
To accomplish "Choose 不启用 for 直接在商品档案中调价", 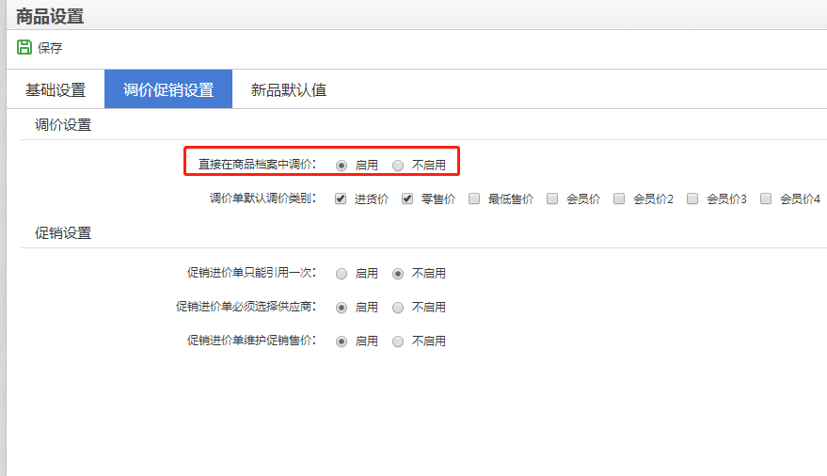I will pyautogui.click(x=398, y=166).
